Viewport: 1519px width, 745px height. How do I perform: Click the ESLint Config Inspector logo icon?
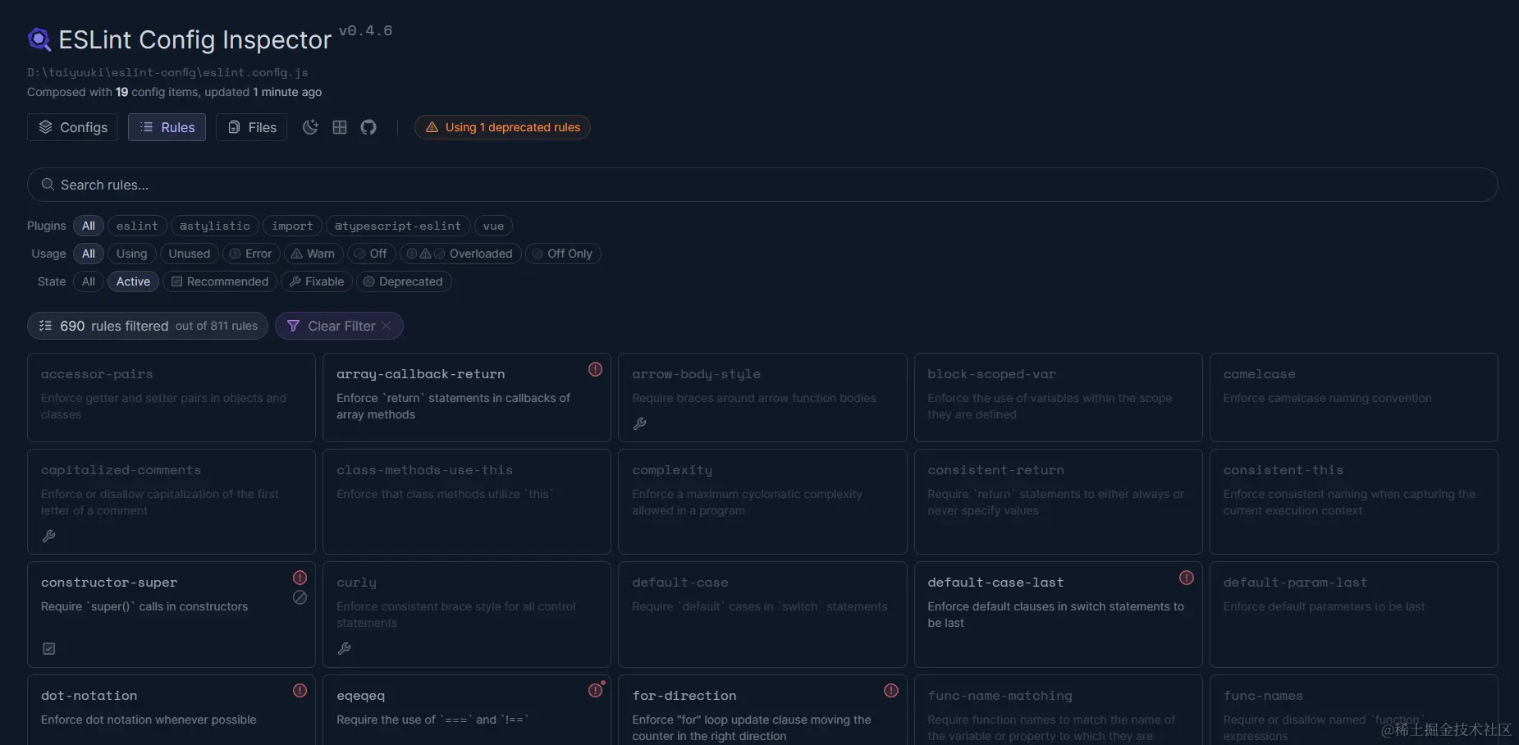coord(39,39)
